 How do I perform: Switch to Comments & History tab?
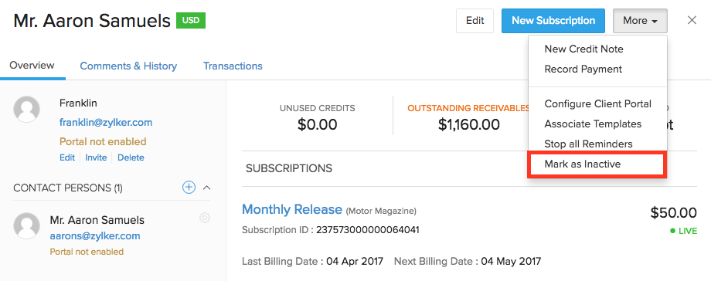(x=128, y=66)
